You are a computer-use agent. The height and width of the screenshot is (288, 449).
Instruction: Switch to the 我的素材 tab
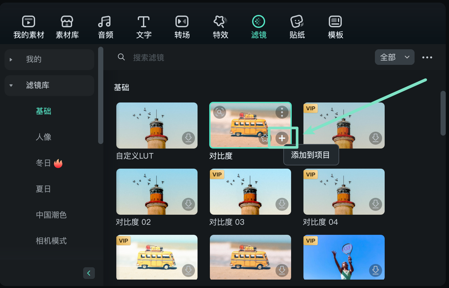[28, 27]
